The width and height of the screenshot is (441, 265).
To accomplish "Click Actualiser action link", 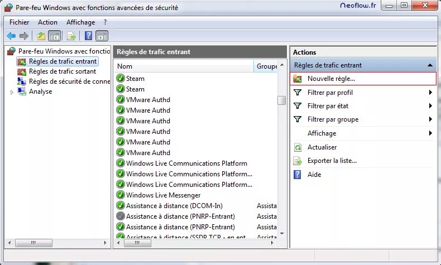I will click(322, 147).
